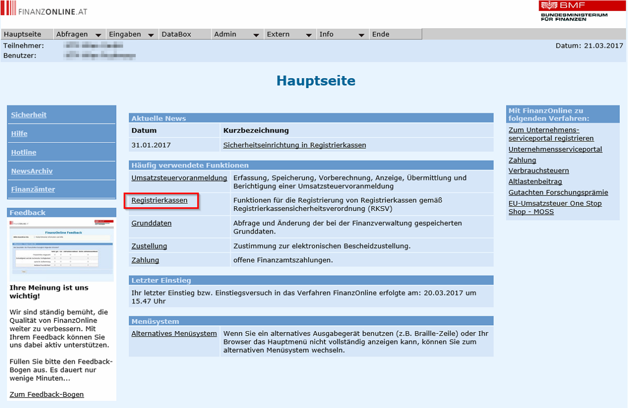Open the Finanzämter sidebar link
Image resolution: width=628 pixels, height=408 pixels.
coord(33,189)
